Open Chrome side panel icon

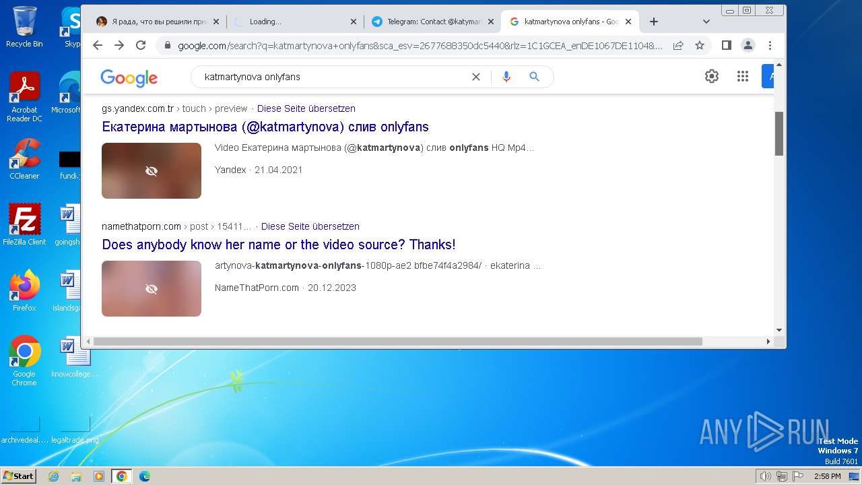pyautogui.click(x=727, y=45)
